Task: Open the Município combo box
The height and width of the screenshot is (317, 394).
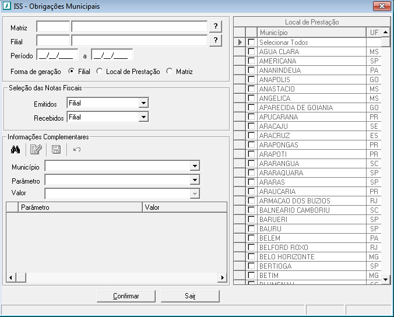Action: point(195,167)
